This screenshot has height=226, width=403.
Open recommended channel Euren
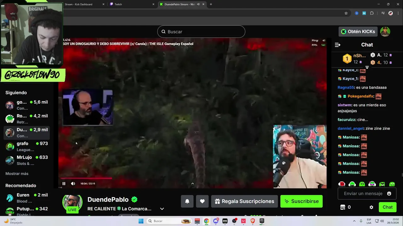pyautogui.click(x=27, y=198)
